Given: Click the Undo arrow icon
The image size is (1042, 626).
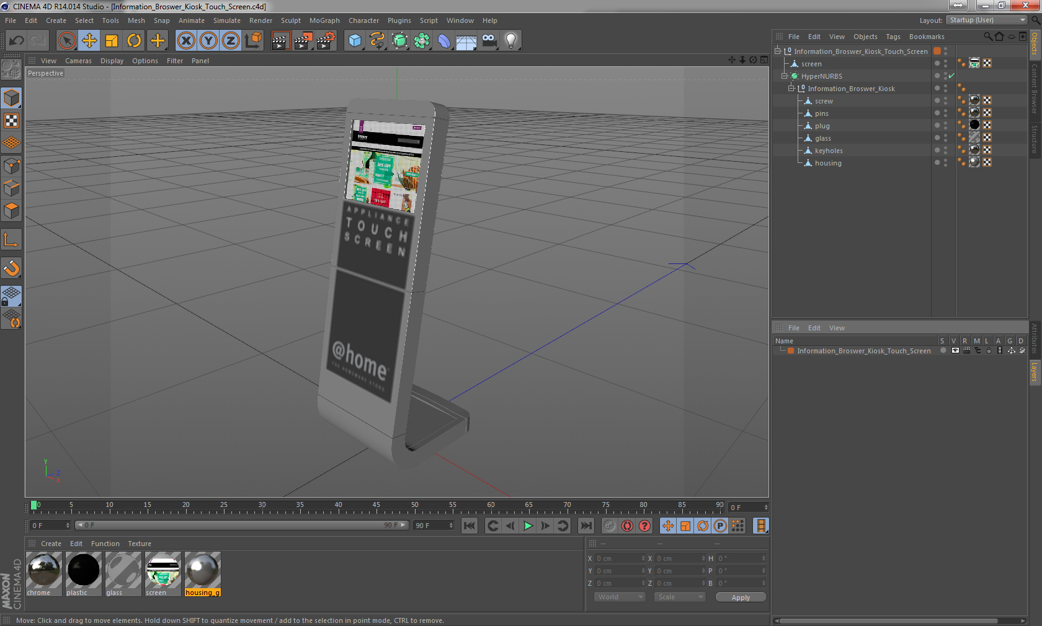Looking at the screenshot, I should pos(17,41).
